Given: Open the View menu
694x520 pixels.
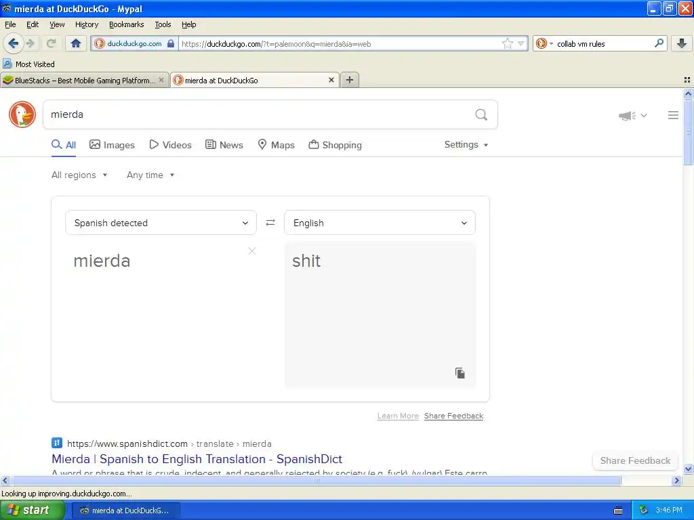Looking at the screenshot, I should coord(57,24).
